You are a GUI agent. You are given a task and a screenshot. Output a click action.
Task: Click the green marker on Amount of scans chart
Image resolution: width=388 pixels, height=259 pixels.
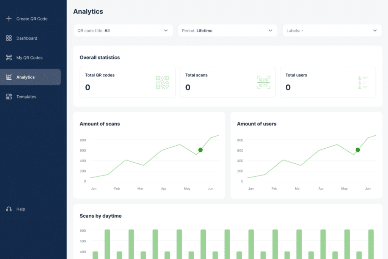(200, 150)
